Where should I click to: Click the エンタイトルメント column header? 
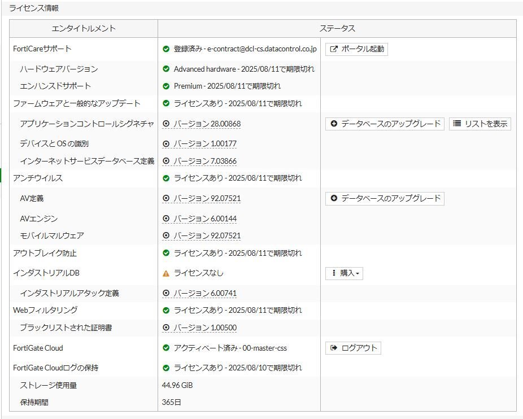(x=84, y=29)
